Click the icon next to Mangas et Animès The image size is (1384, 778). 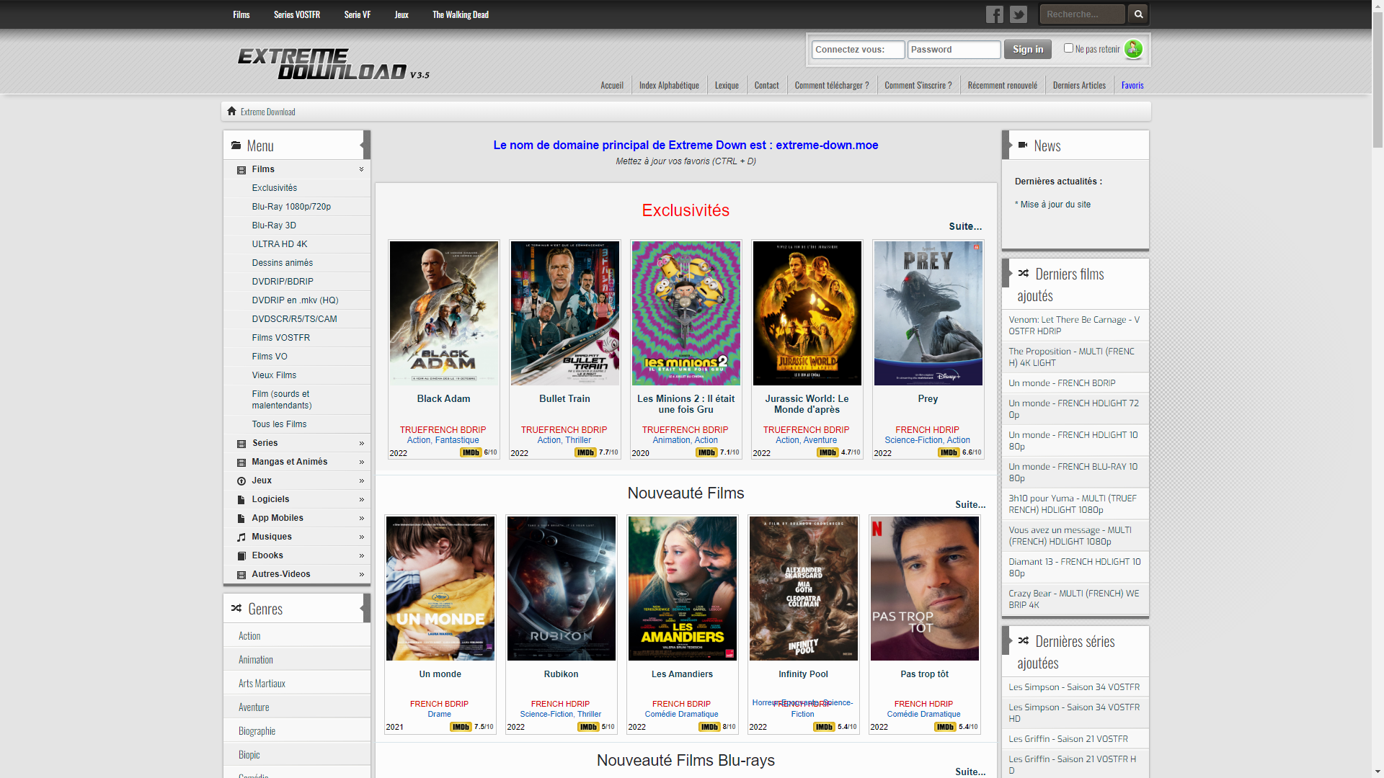(241, 462)
